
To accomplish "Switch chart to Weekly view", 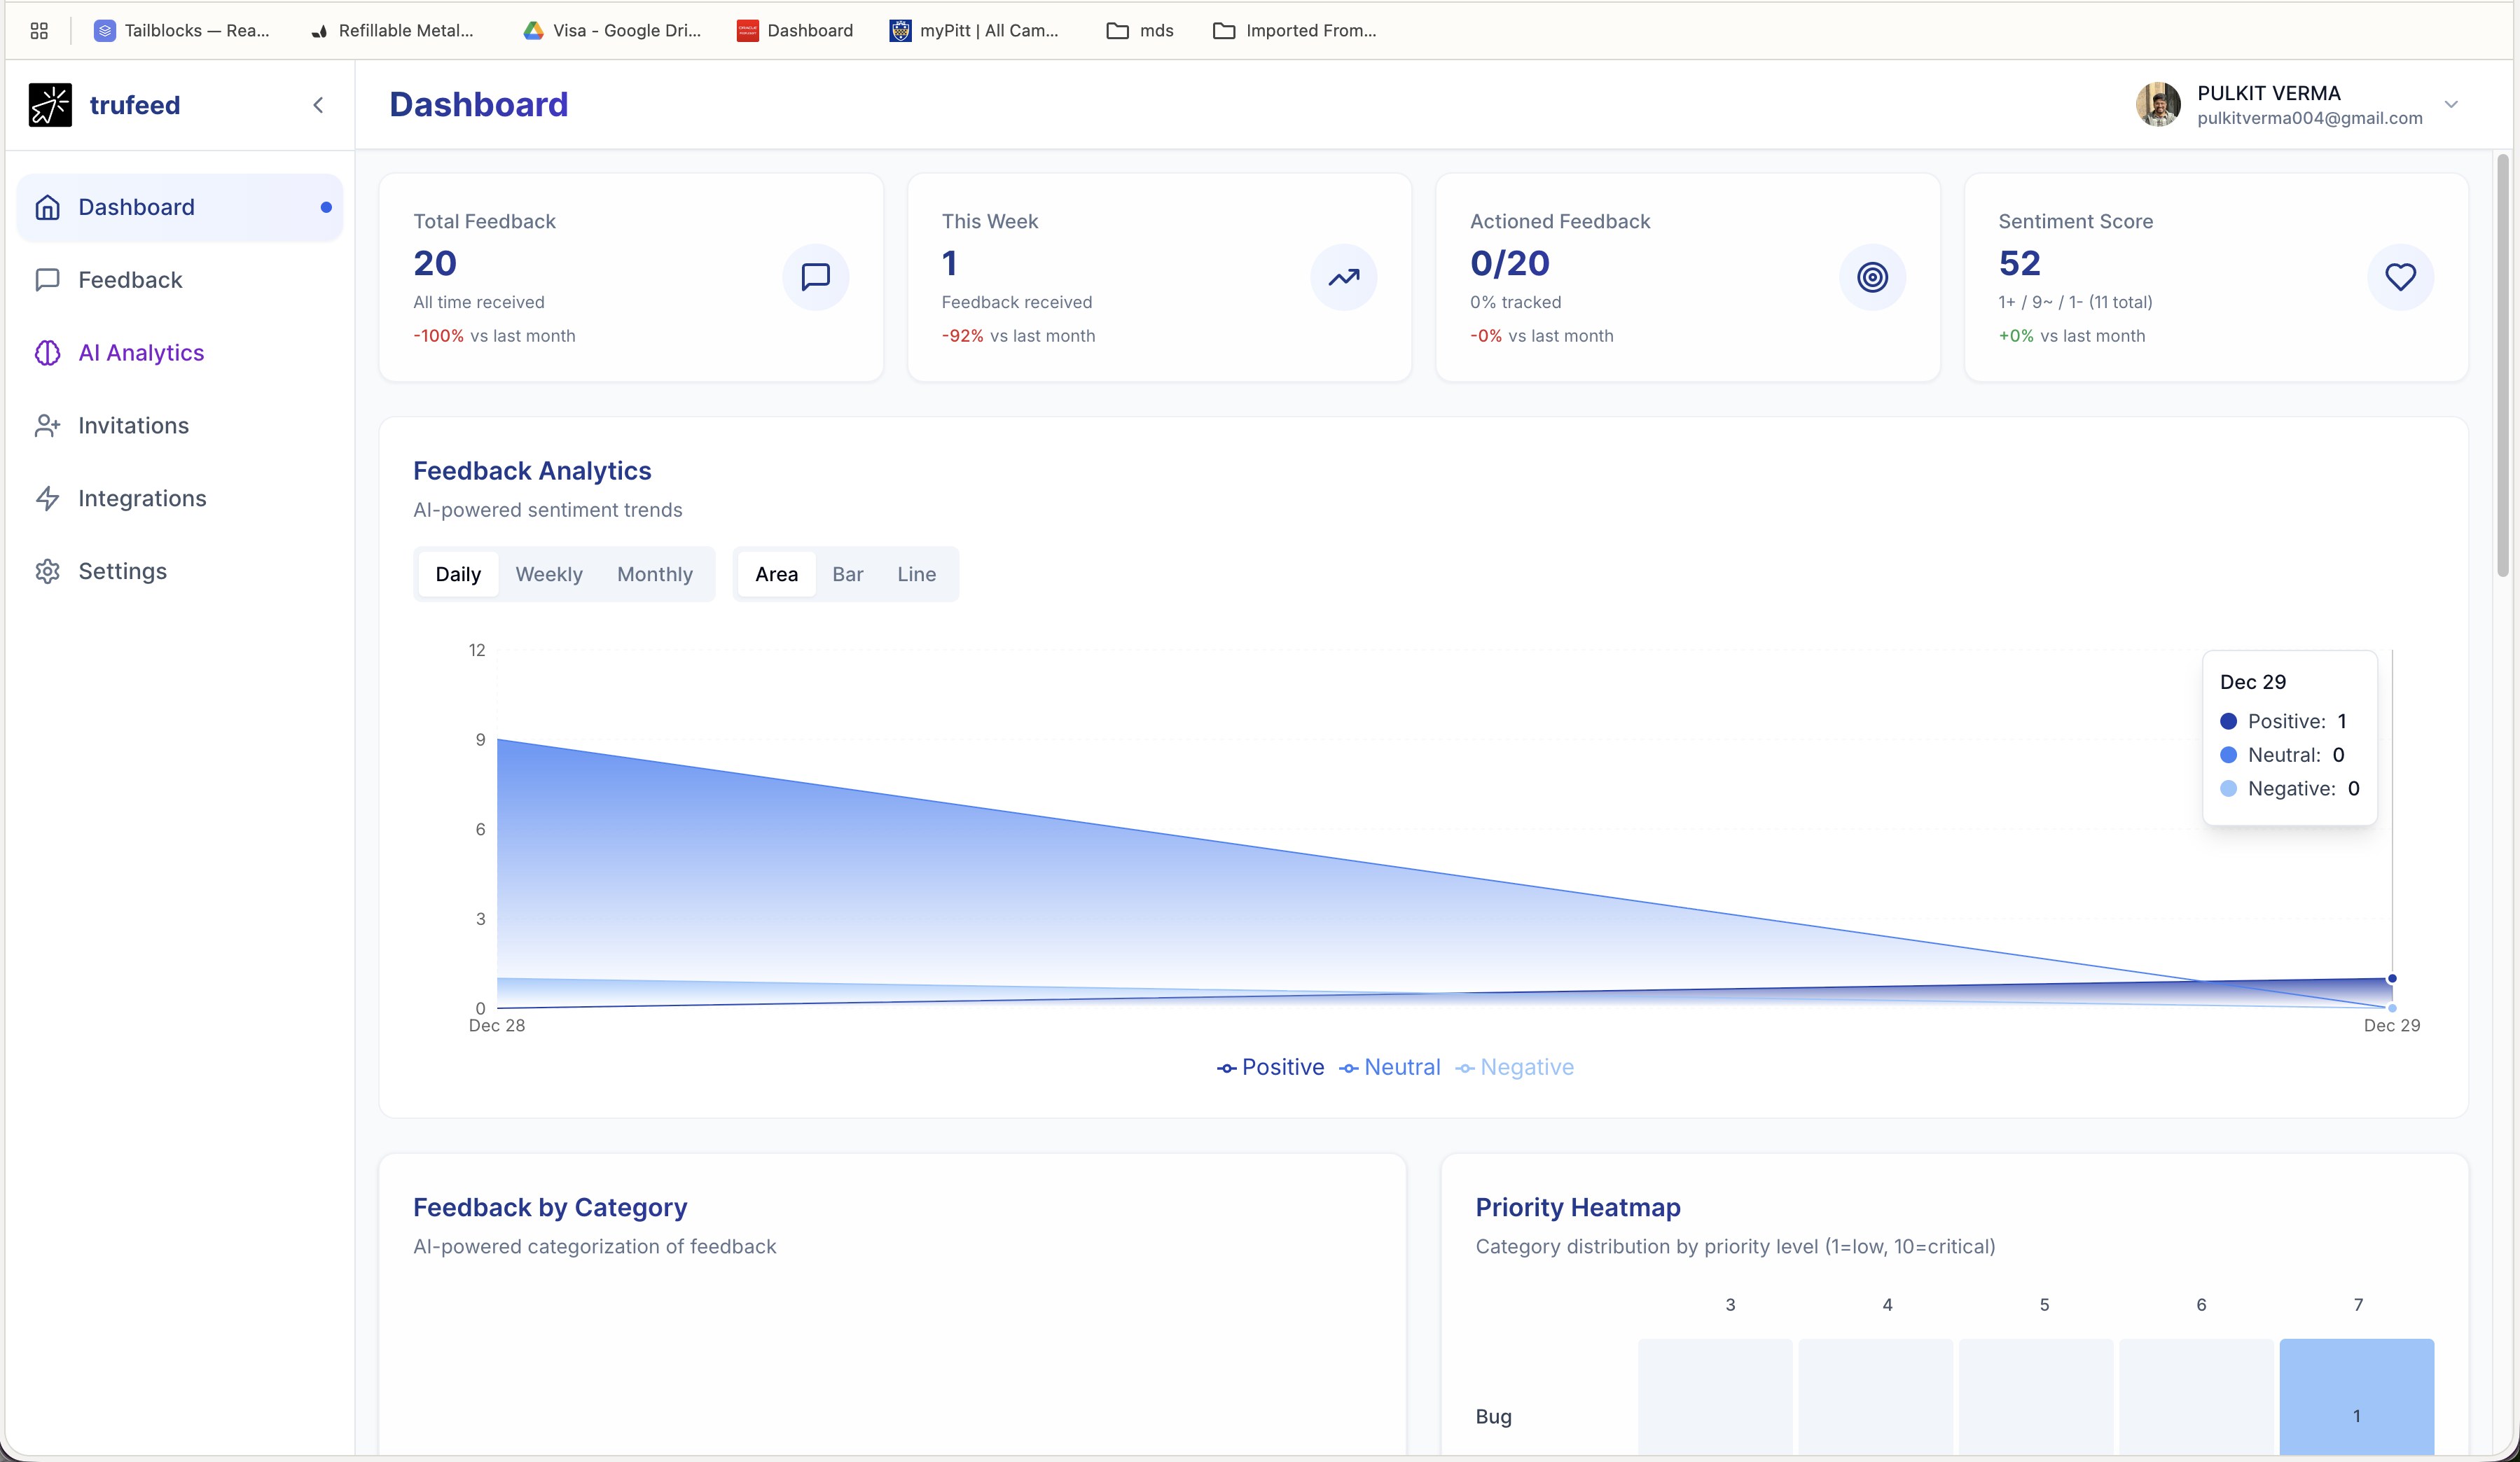I will tap(548, 574).
